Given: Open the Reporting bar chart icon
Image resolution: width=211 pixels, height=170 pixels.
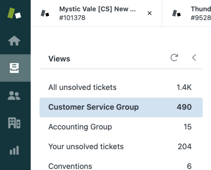Looking at the screenshot, I should [x=14, y=150].
